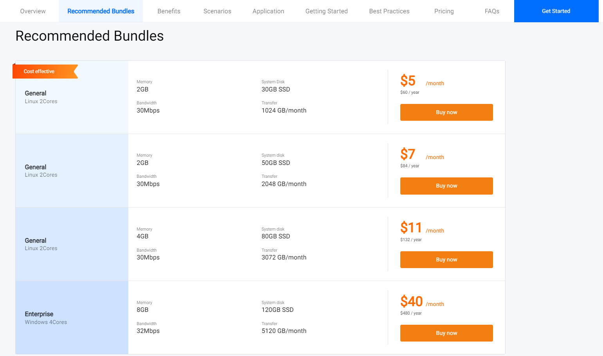The width and height of the screenshot is (603, 356).
Task: Select the General 2GB 30GB SSD bundle card
Action: click(x=72, y=97)
